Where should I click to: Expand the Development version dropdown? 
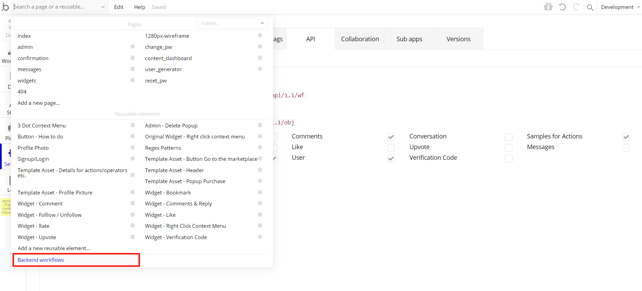[620, 7]
